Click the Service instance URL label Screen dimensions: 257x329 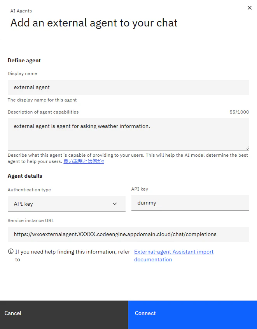pyautogui.click(x=31, y=220)
